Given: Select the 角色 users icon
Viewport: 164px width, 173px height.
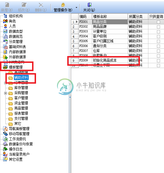Looking at the screenshot, I should (5, 21).
